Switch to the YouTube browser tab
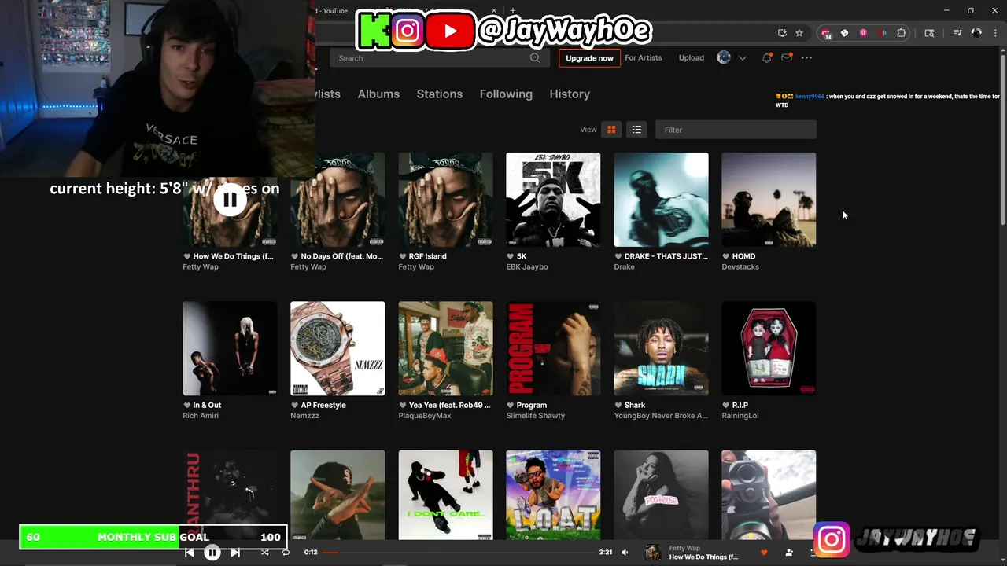The image size is (1007, 566). (x=334, y=11)
